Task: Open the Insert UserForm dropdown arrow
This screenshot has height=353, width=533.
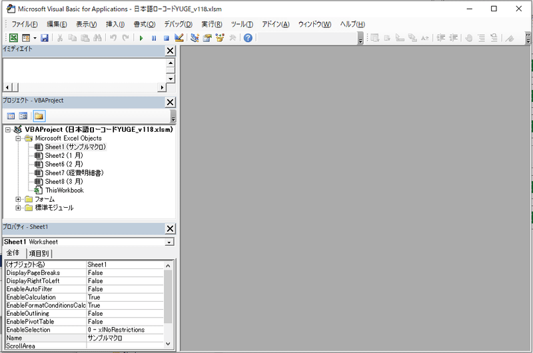Action: click(x=35, y=38)
